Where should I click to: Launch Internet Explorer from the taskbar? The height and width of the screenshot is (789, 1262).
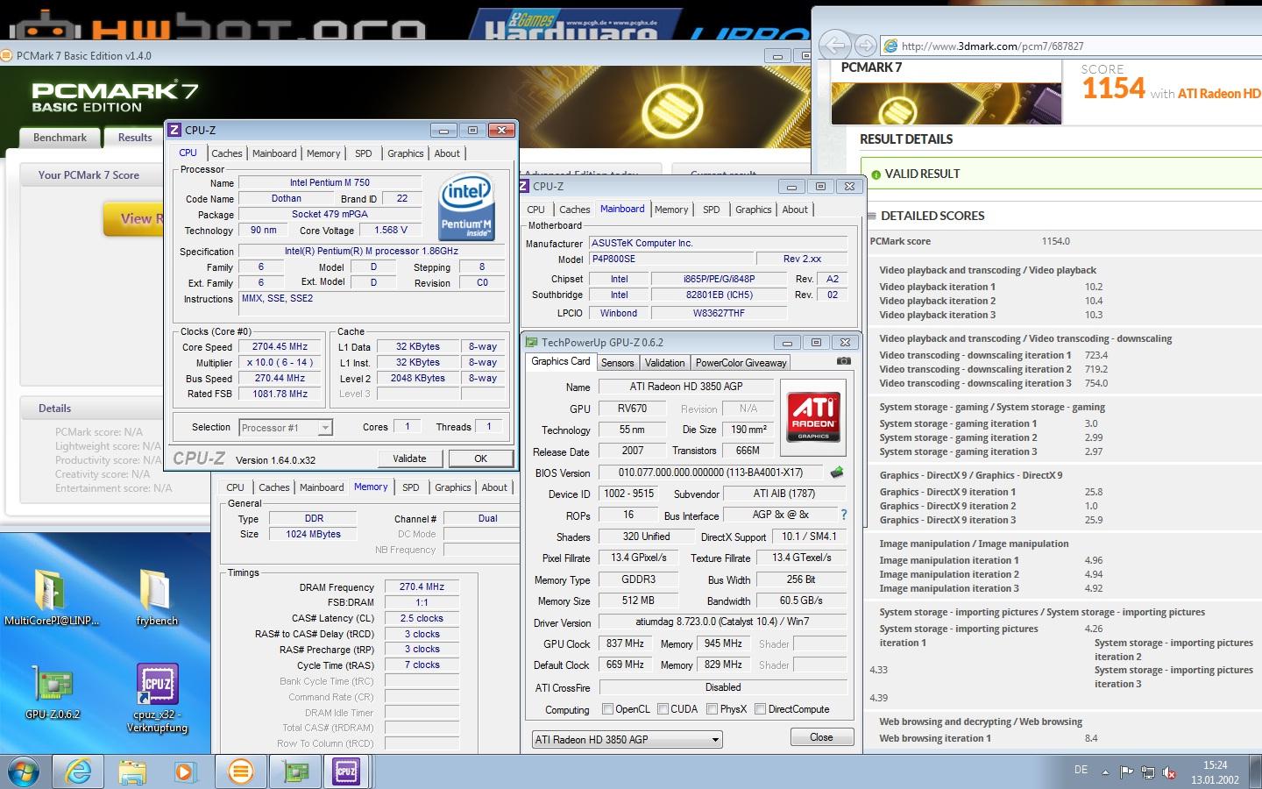click(x=79, y=772)
